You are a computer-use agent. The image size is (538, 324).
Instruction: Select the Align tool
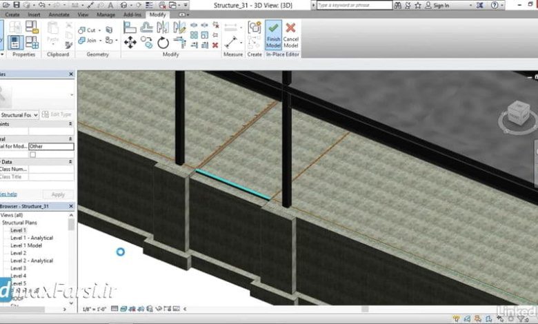pos(130,28)
